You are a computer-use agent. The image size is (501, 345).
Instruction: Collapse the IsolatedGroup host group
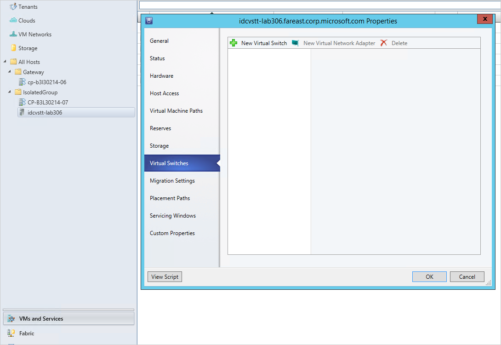(10, 92)
